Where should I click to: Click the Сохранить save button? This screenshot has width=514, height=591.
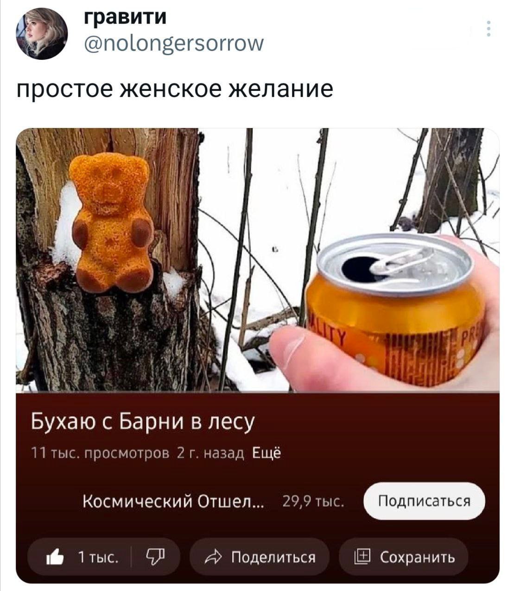404,557
